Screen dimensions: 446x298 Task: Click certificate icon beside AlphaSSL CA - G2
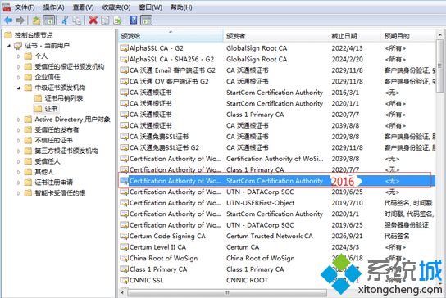coord(125,48)
